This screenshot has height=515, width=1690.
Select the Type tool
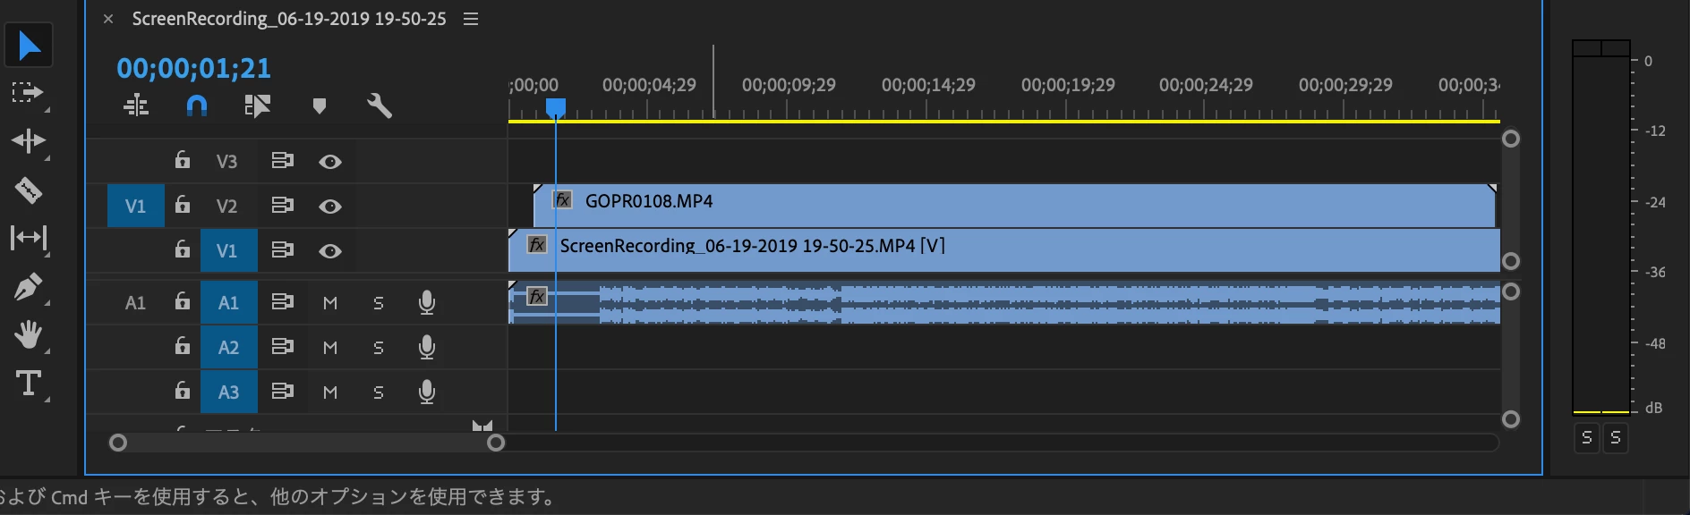pyautogui.click(x=28, y=383)
